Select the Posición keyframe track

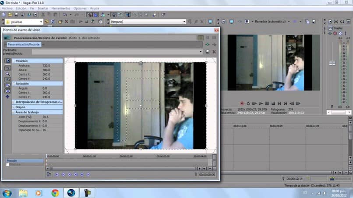tap(25, 161)
